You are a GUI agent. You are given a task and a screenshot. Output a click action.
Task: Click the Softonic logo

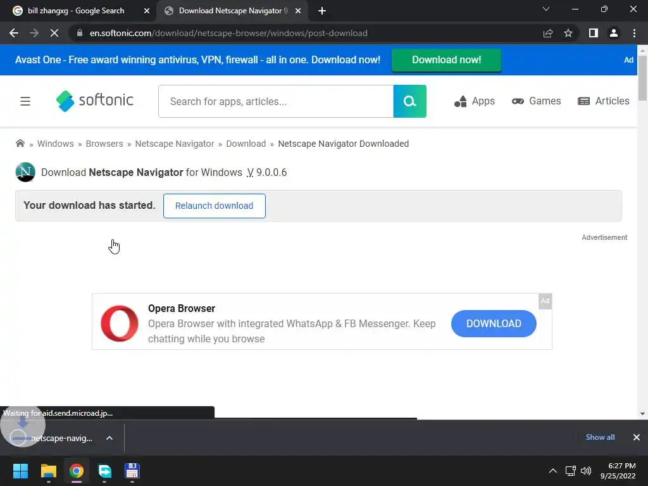(x=95, y=101)
